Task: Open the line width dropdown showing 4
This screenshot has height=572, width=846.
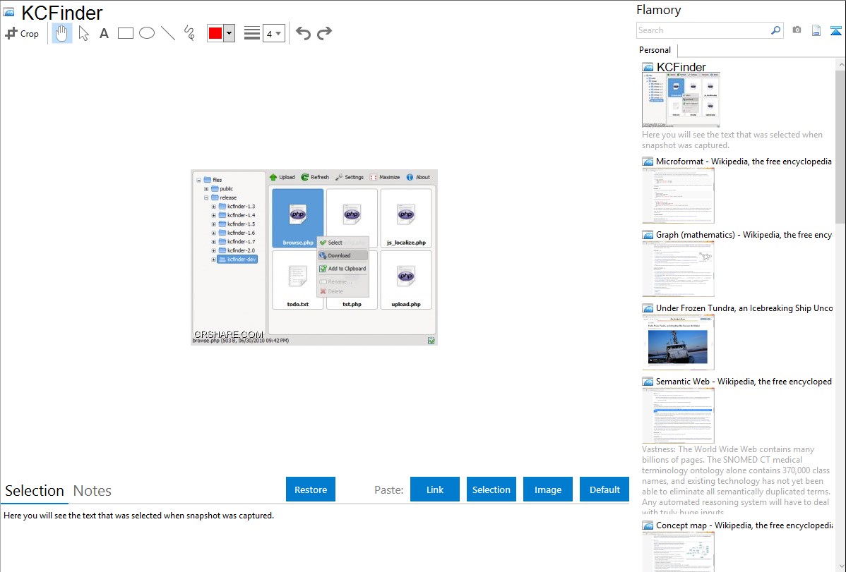Action: pyautogui.click(x=273, y=33)
